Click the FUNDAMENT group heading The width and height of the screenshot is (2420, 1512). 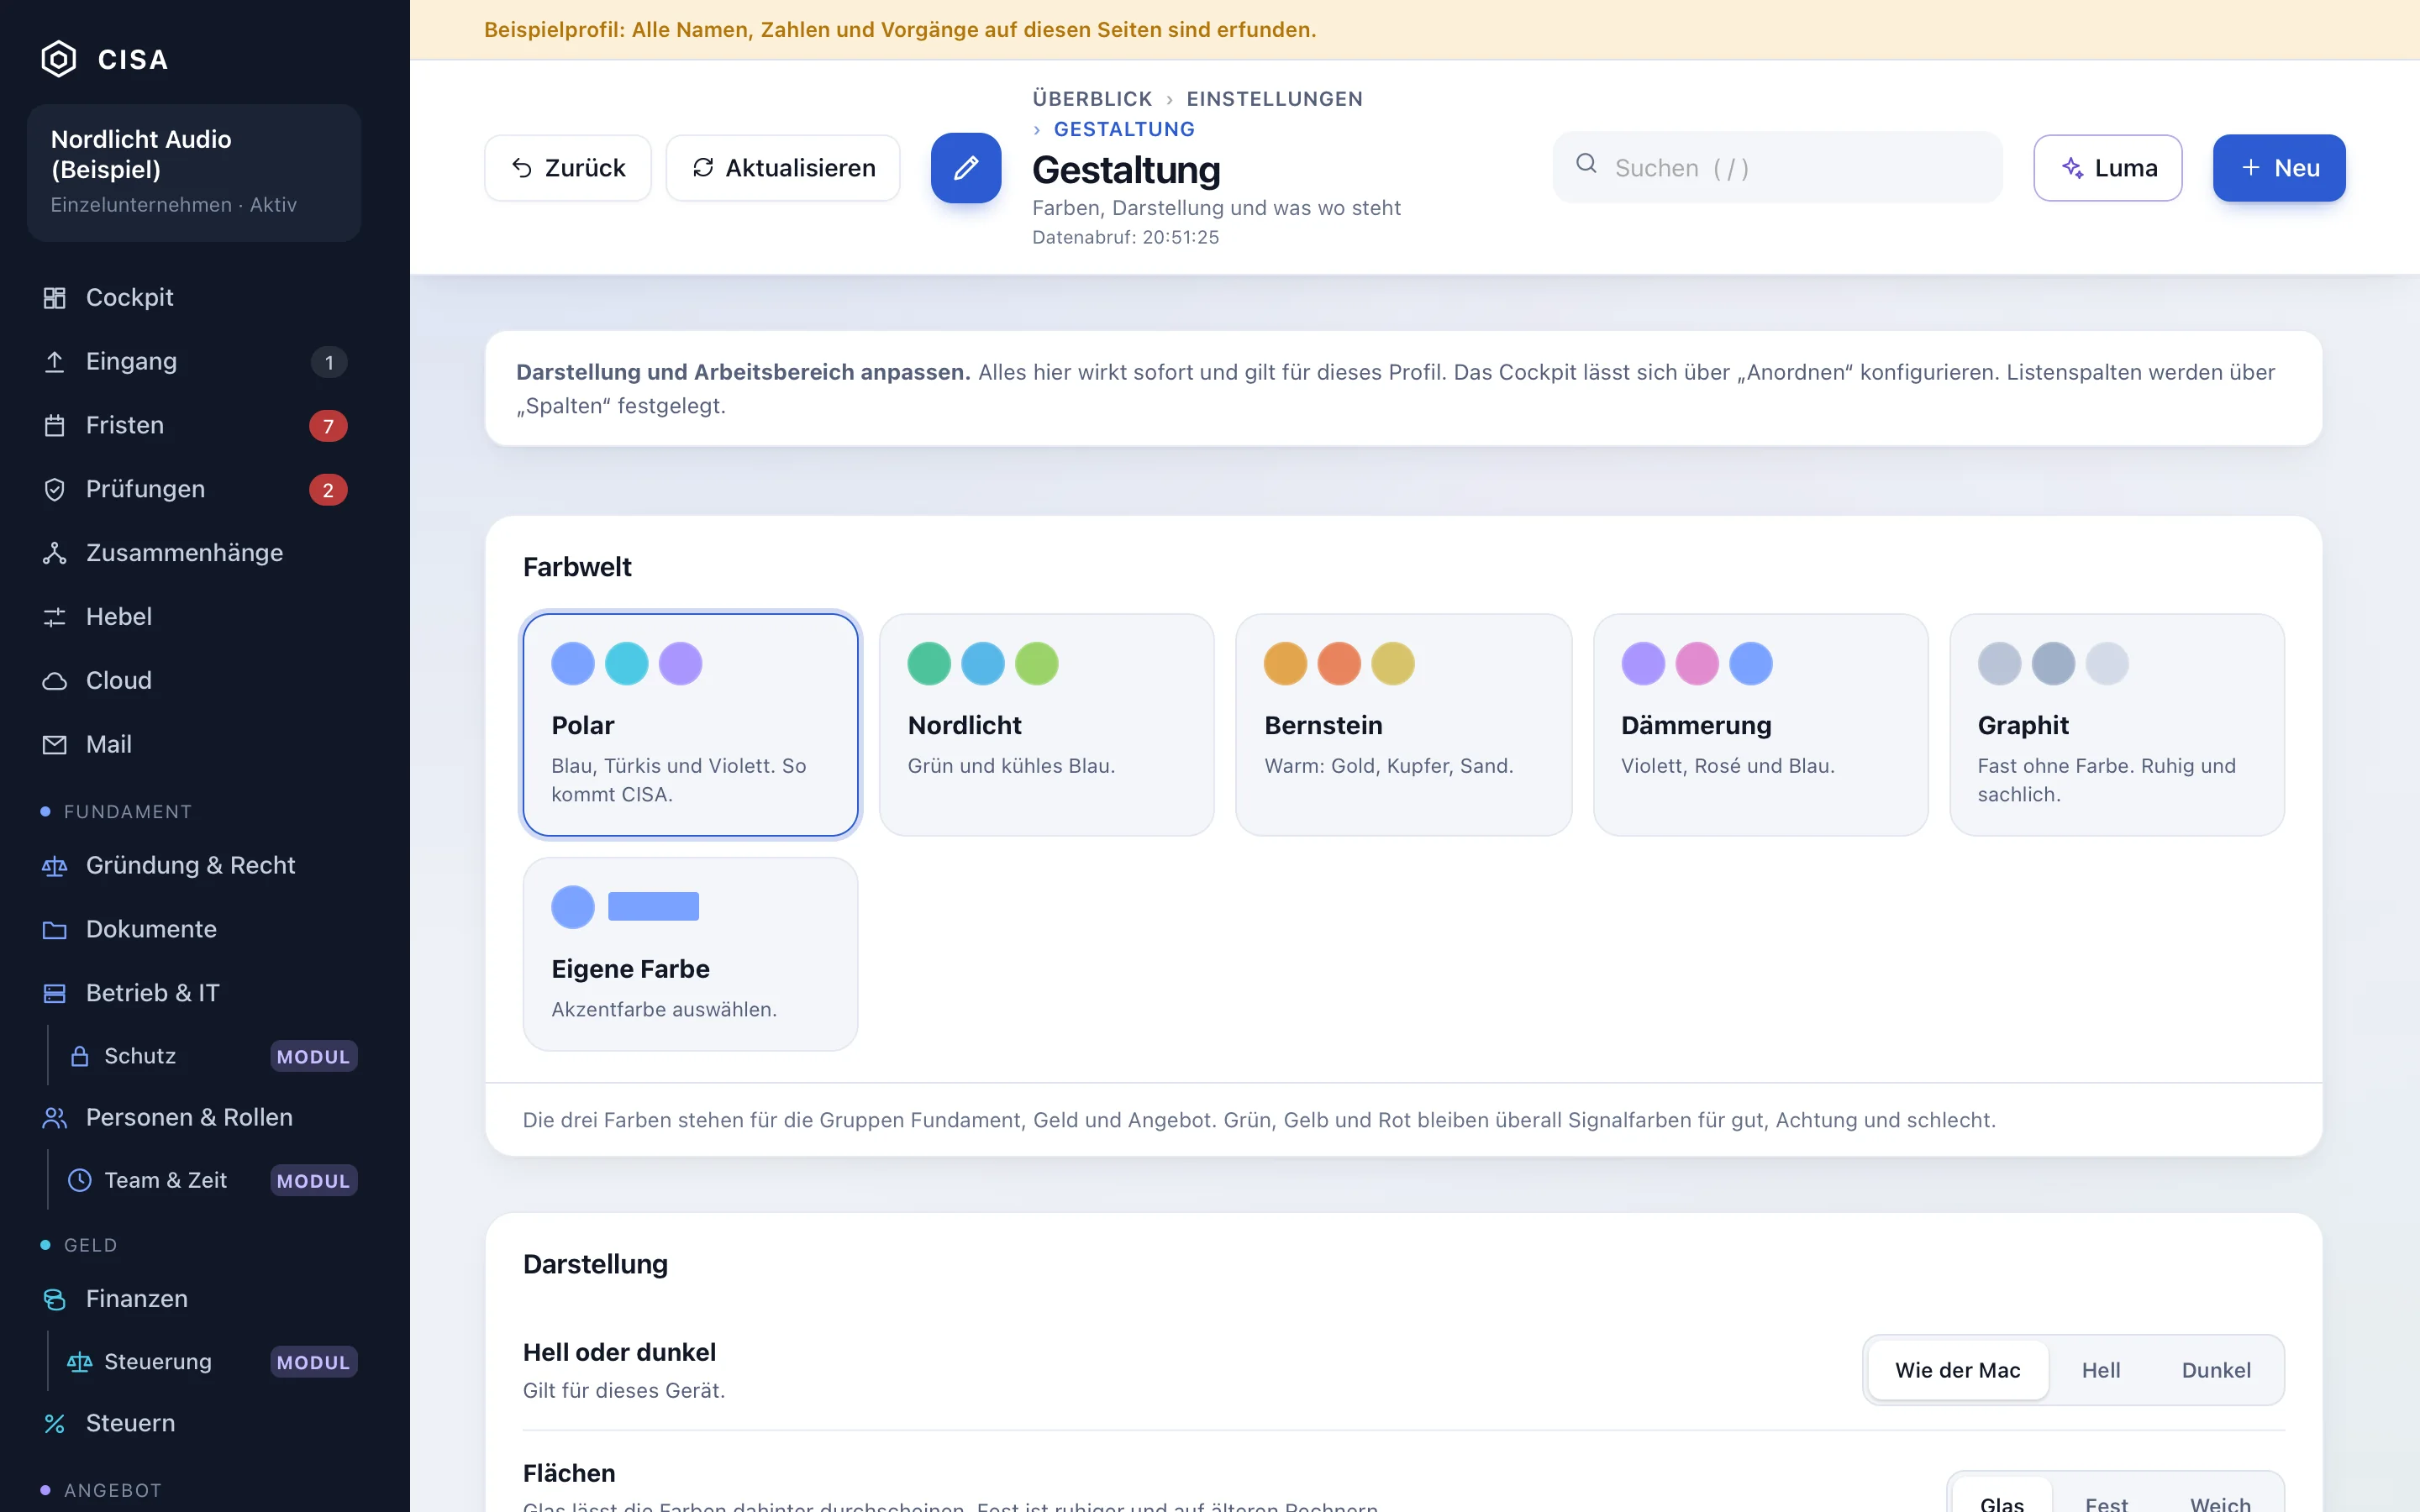(127, 812)
